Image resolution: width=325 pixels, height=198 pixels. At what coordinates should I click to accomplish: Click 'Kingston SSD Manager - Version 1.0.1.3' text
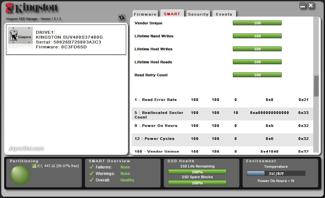coord(34,19)
